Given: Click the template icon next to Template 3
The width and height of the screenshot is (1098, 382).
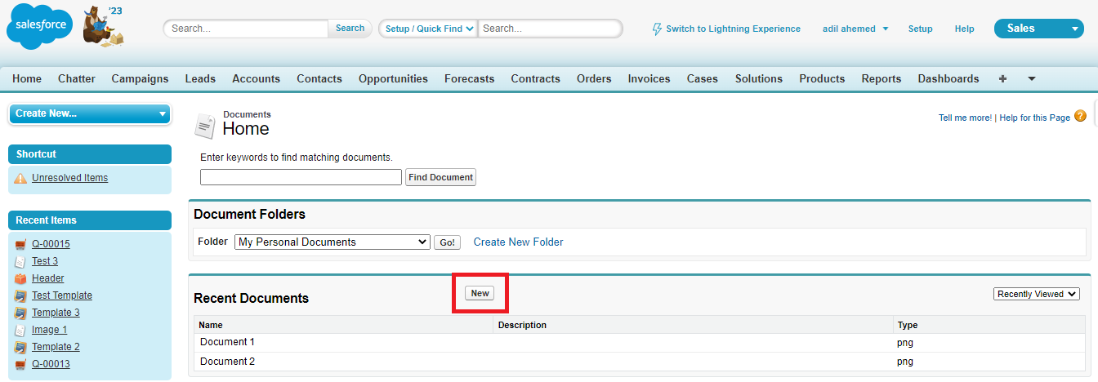Looking at the screenshot, I should [20, 313].
